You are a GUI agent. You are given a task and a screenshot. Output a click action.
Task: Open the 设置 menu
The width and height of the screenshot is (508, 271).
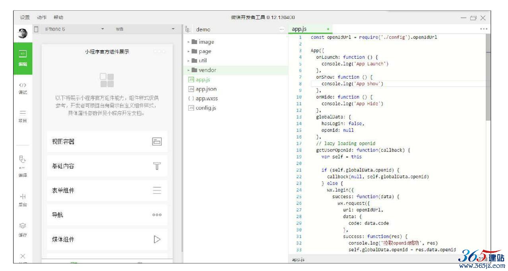point(25,17)
